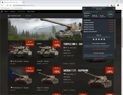Click the address bar URL

click(x=25, y=5)
